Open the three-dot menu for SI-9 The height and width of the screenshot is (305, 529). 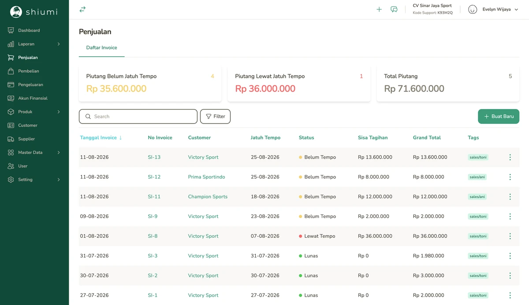coord(510,217)
